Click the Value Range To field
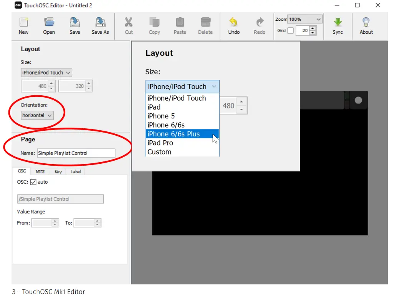 (84, 223)
